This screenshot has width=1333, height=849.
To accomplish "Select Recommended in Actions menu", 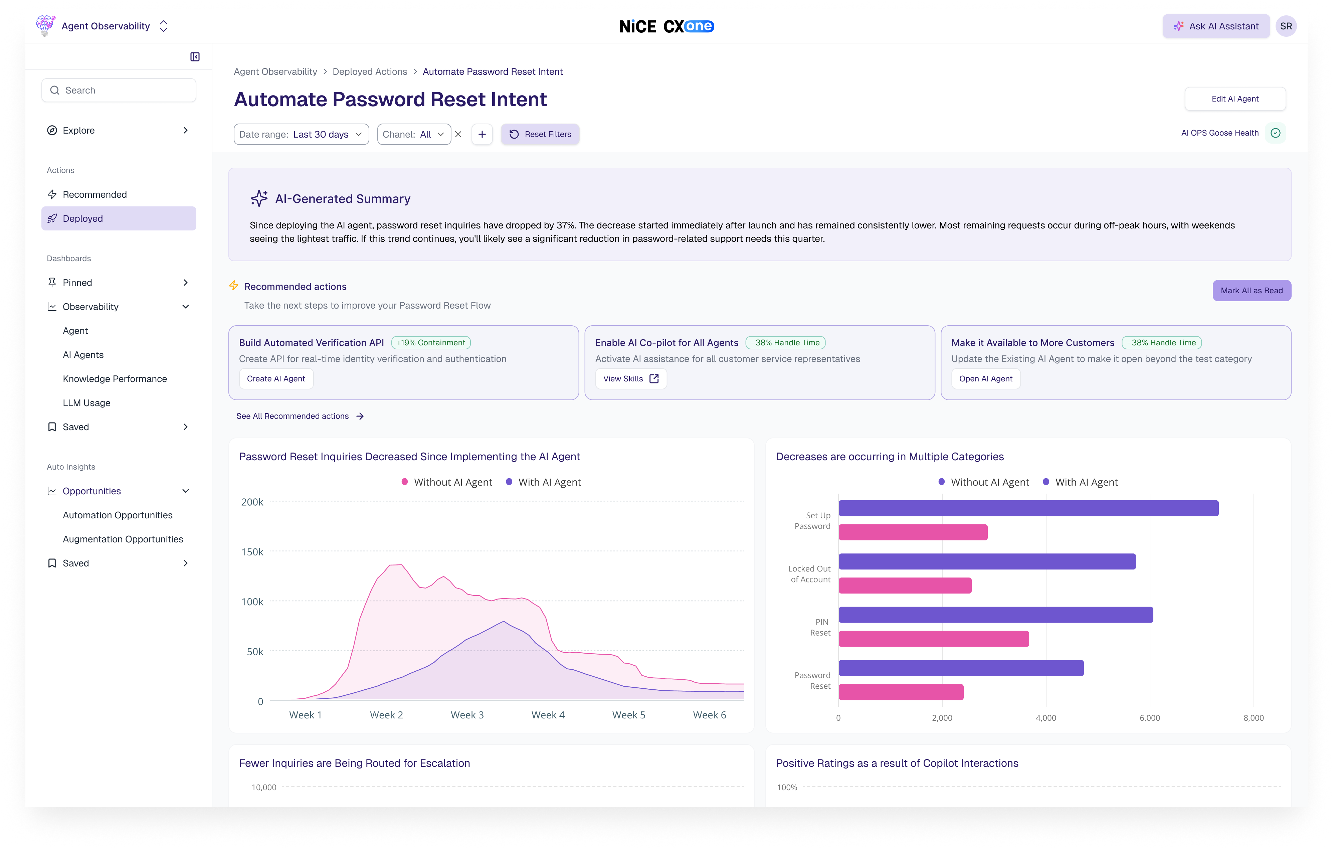I will point(94,194).
